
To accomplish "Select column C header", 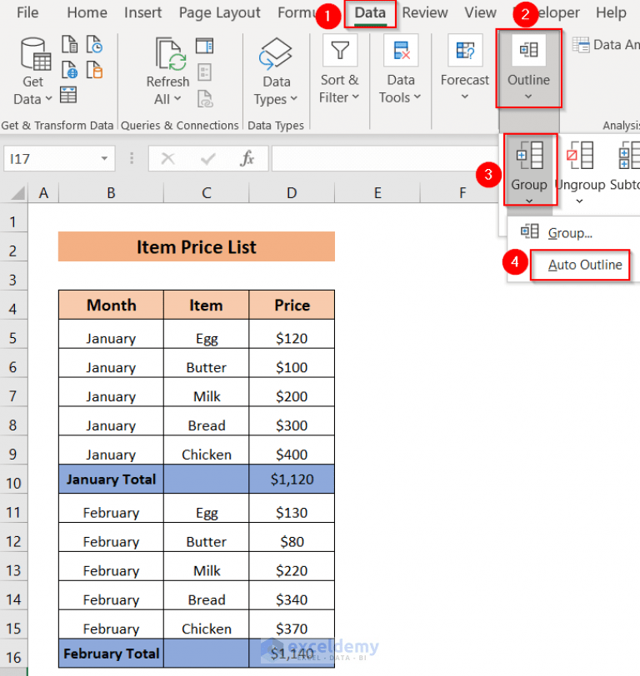I will click(207, 192).
